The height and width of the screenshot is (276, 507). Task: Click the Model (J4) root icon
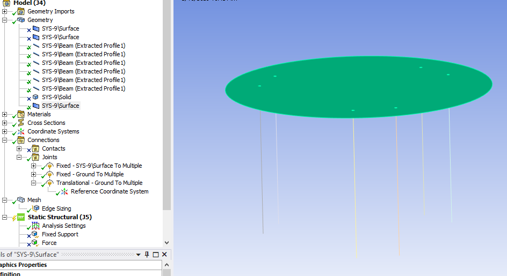6,3
